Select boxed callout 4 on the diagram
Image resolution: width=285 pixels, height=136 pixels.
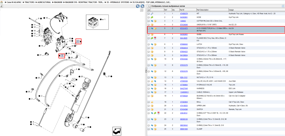coord(74,79)
